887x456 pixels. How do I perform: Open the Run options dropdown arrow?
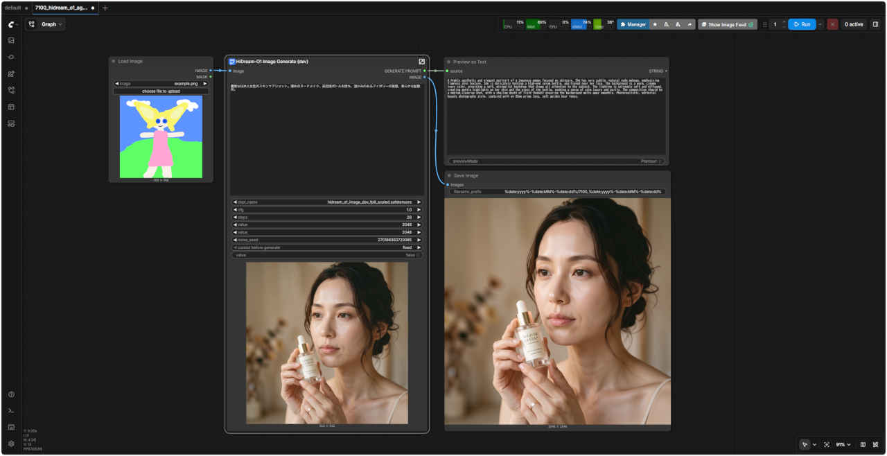tap(820, 24)
